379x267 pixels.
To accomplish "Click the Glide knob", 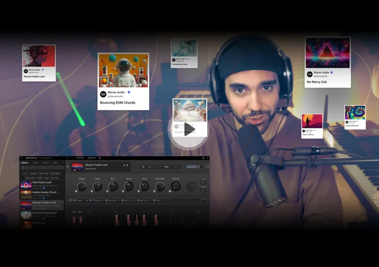I will (98, 186).
